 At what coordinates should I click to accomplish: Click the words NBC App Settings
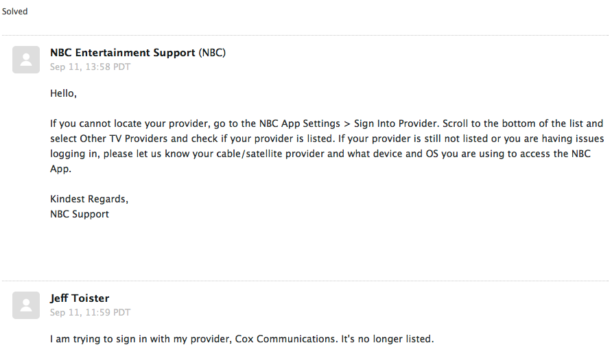tap(300, 123)
